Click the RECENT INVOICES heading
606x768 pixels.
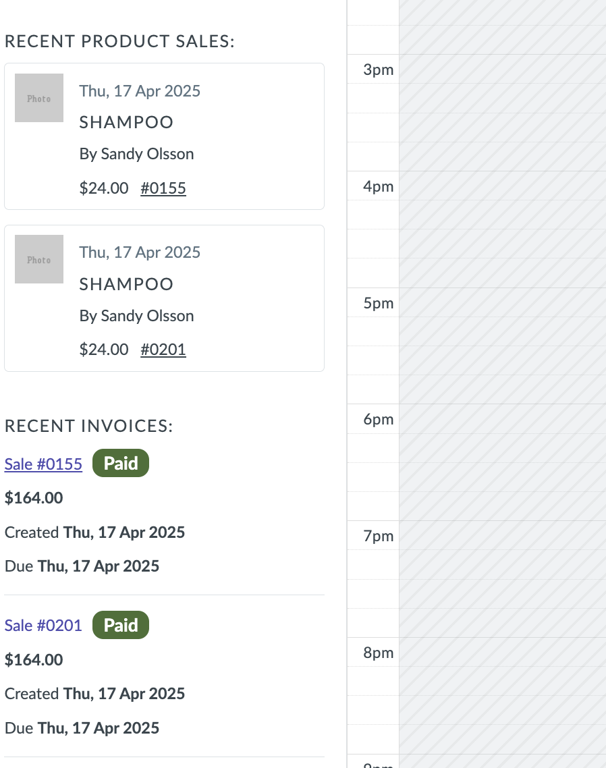[88, 426]
